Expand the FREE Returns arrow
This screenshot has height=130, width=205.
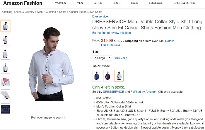click(x=123, y=45)
